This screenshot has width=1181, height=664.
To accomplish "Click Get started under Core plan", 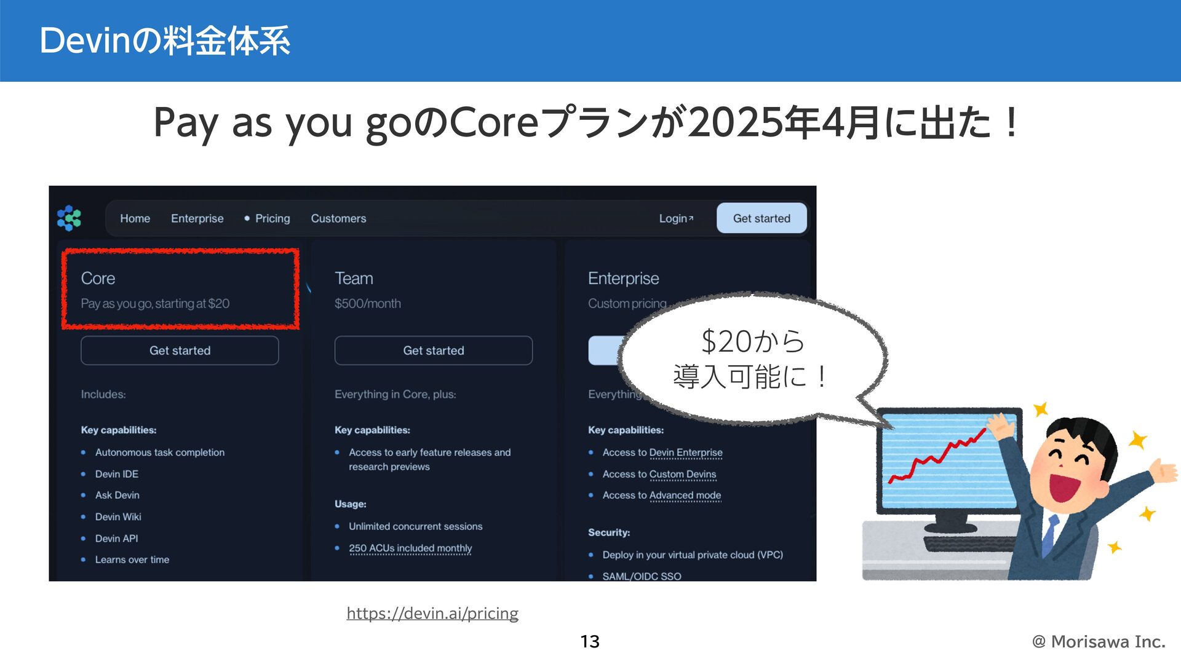I will pos(180,350).
